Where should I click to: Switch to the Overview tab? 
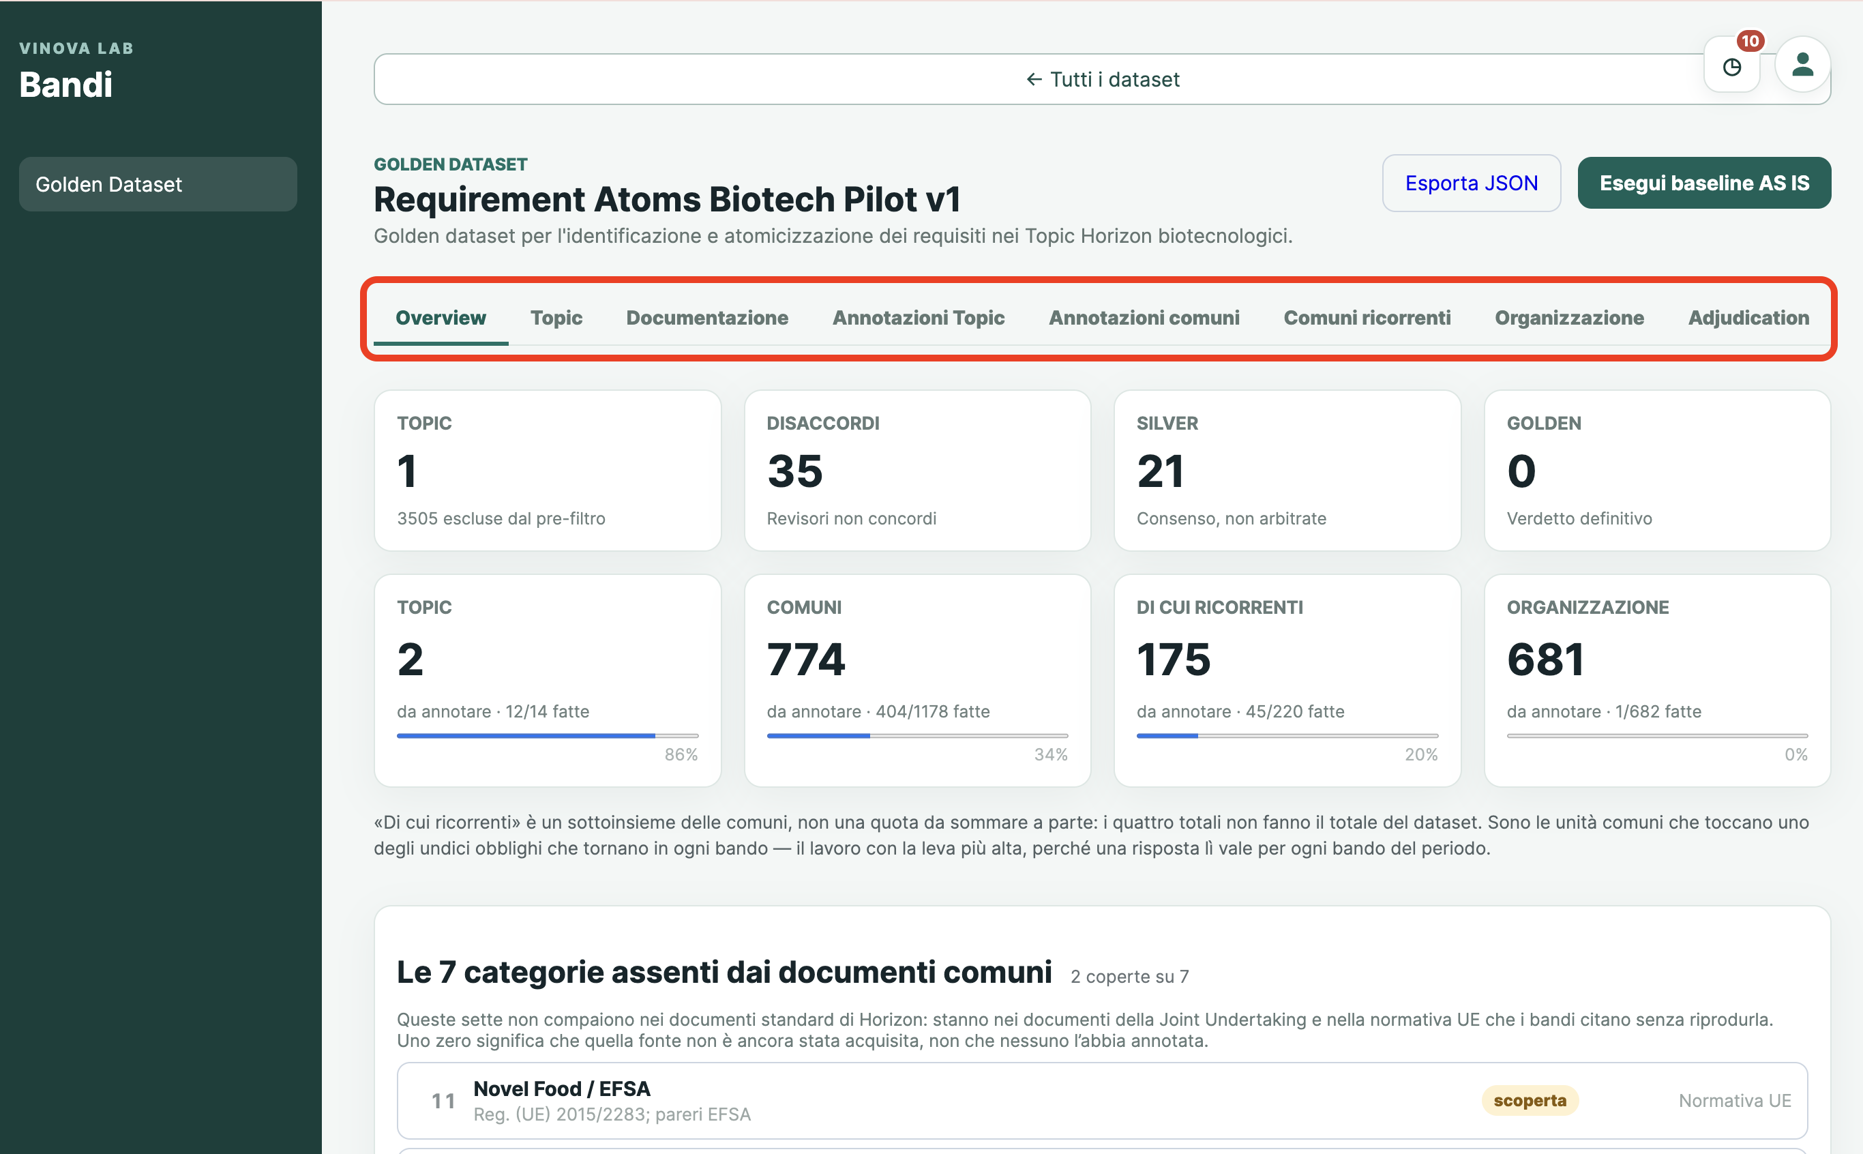point(441,318)
